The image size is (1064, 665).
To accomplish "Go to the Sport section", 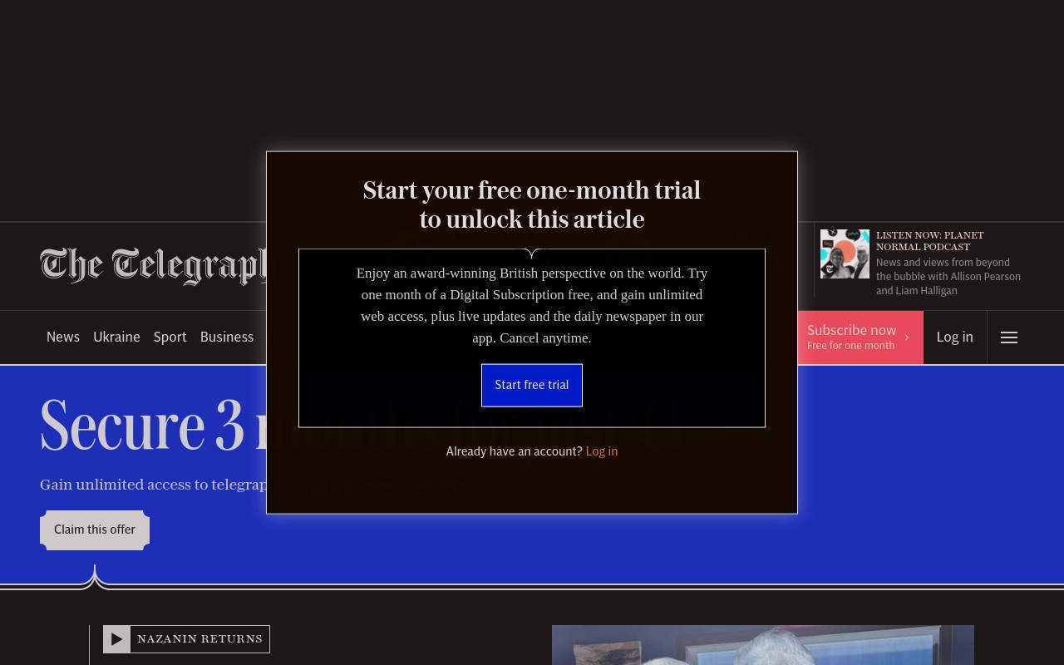I will click(170, 337).
